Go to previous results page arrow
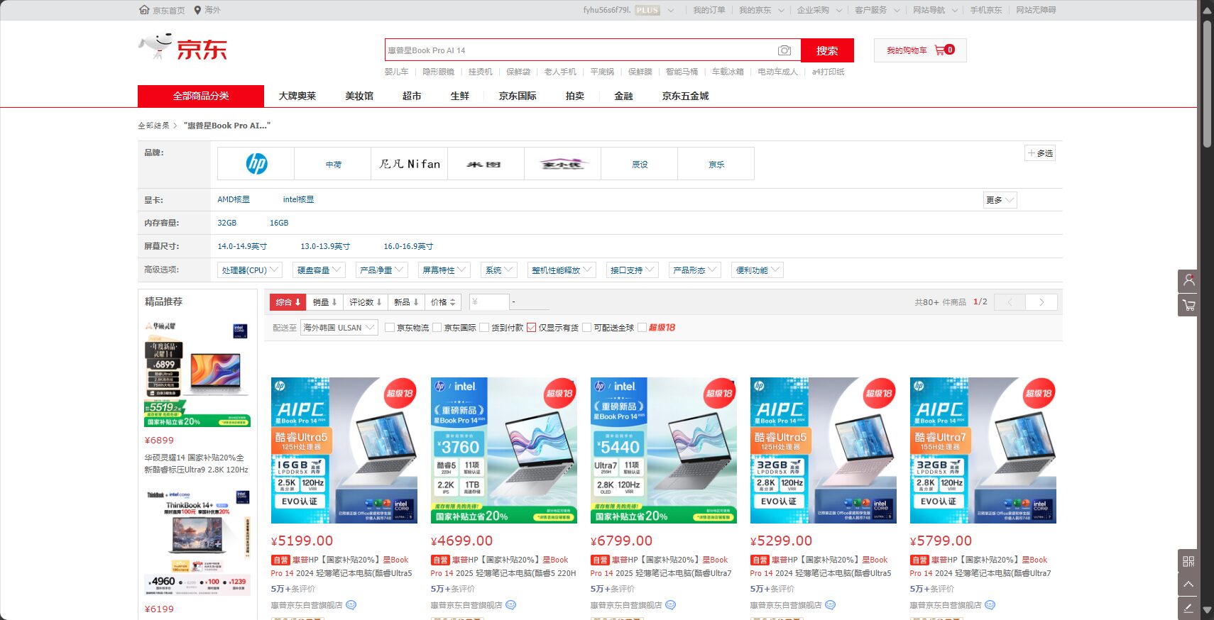This screenshot has width=1214, height=620. (1010, 302)
